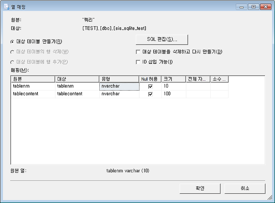Minimize the 열 매핑 window
This screenshot has height=203, width=275.
[241, 7]
